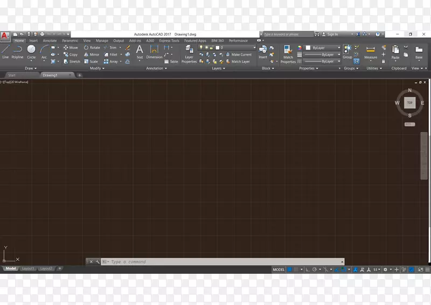Insert a Table

coord(171,61)
